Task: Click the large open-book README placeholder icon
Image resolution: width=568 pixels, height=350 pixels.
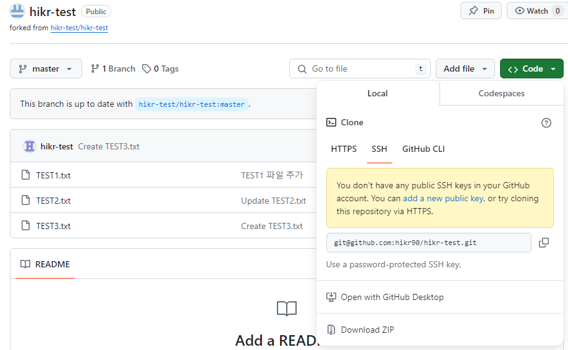Action: [x=287, y=309]
